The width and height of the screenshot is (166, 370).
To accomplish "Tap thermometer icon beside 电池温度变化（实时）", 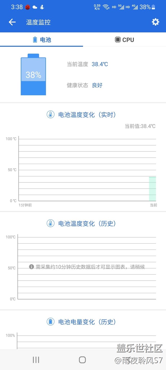I will (51, 115).
